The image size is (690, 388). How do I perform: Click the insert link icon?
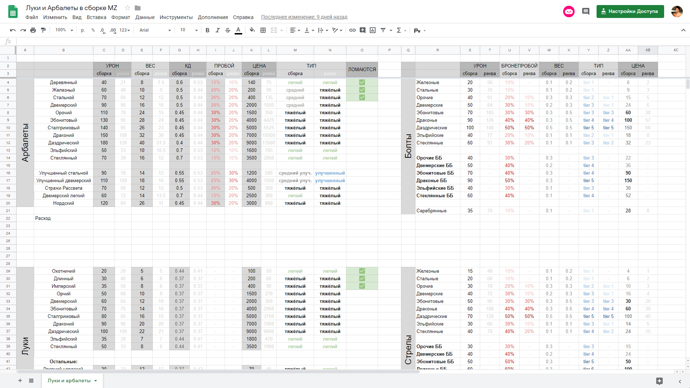tap(353, 30)
